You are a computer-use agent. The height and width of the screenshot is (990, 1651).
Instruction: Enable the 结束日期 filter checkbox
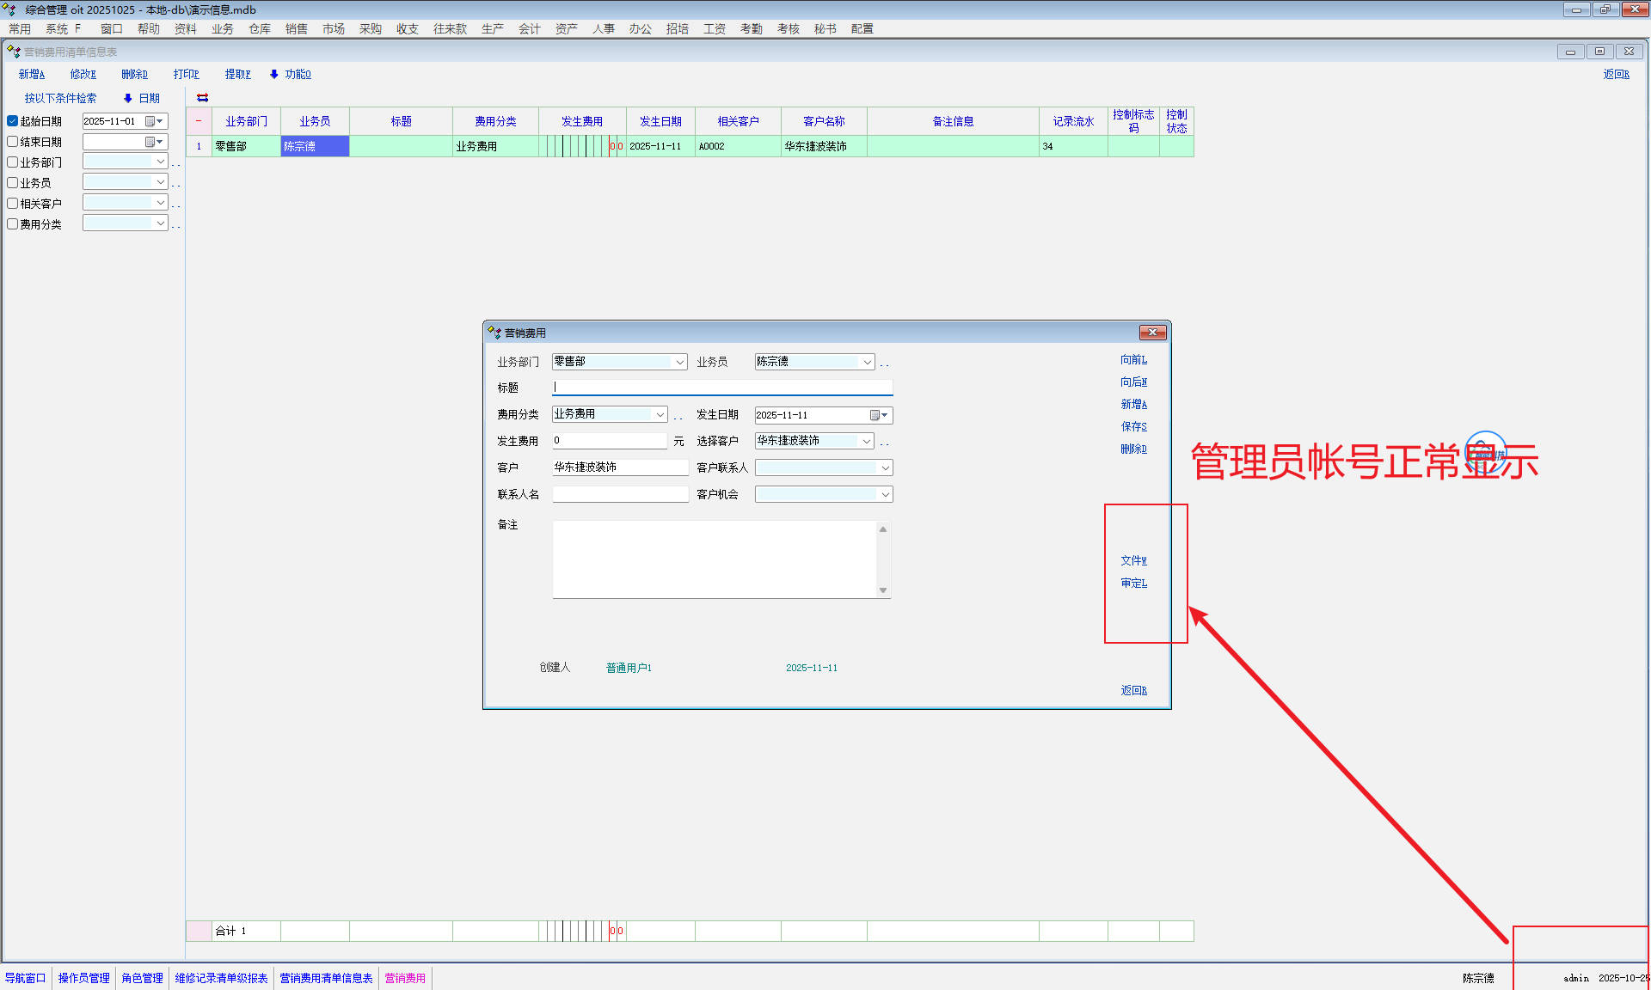pyautogui.click(x=13, y=142)
